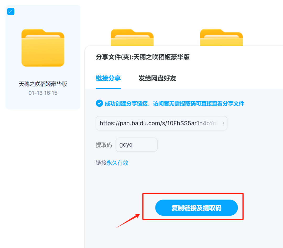Uncheck the 天穗之咲稻姬豪华版 folder checkbox
The height and width of the screenshot is (248, 283).
coord(11,12)
